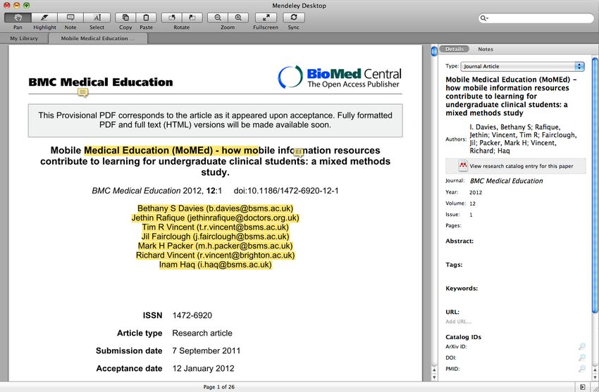
Task: Click highlighted author Bethany S Davies
Action: pyautogui.click(x=215, y=208)
